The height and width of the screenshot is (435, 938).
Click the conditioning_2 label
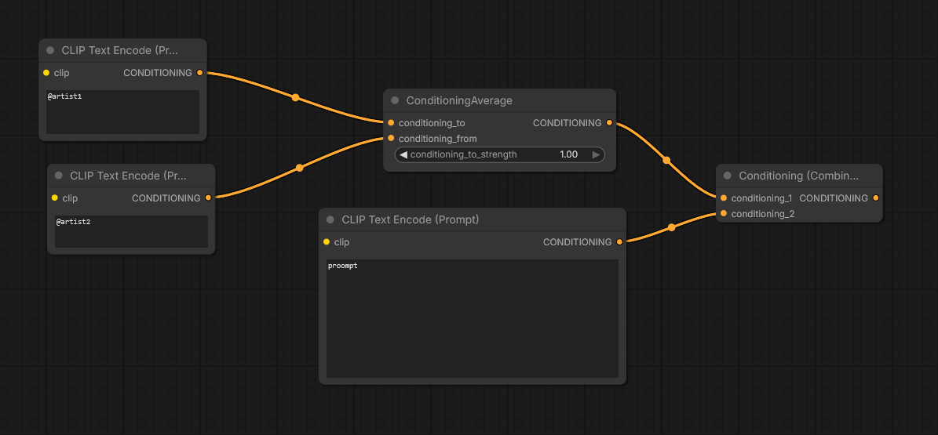(x=763, y=213)
